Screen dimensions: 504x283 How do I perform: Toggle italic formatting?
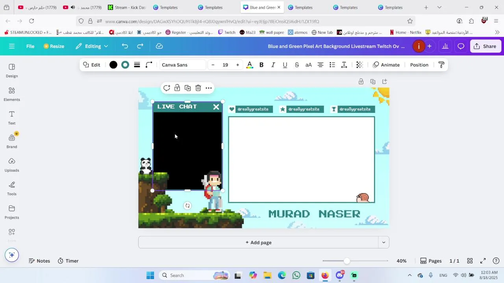273,65
